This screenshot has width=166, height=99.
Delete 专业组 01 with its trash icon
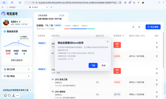[x=157, y=47]
